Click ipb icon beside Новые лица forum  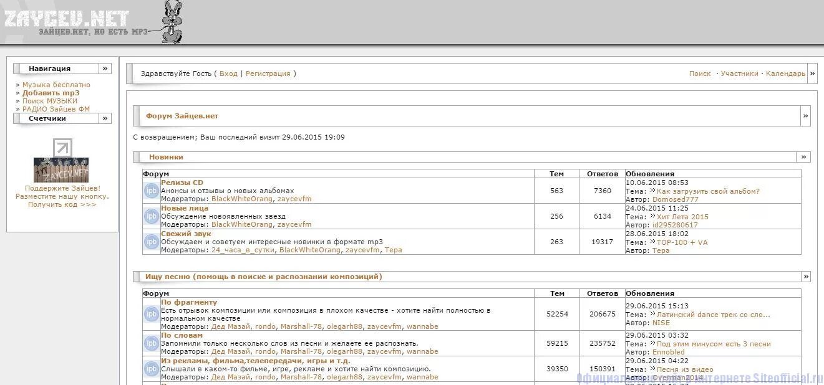[x=152, y=216]
